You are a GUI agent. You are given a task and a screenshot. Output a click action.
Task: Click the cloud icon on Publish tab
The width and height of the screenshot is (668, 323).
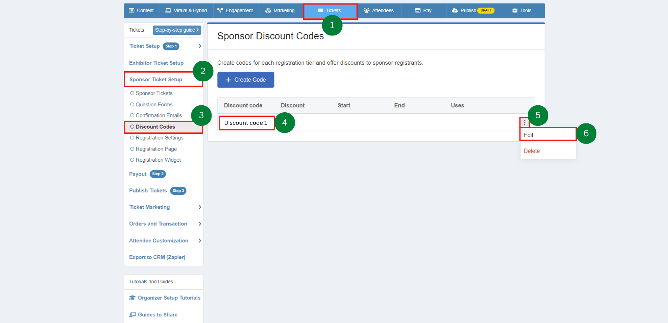455,10
